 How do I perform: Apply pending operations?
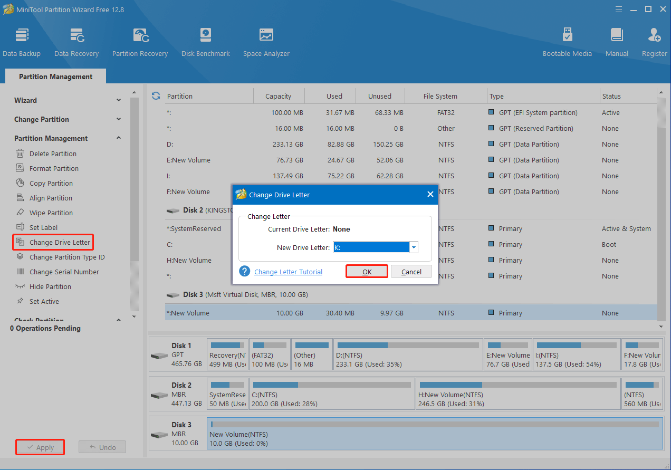click(40, 447)
